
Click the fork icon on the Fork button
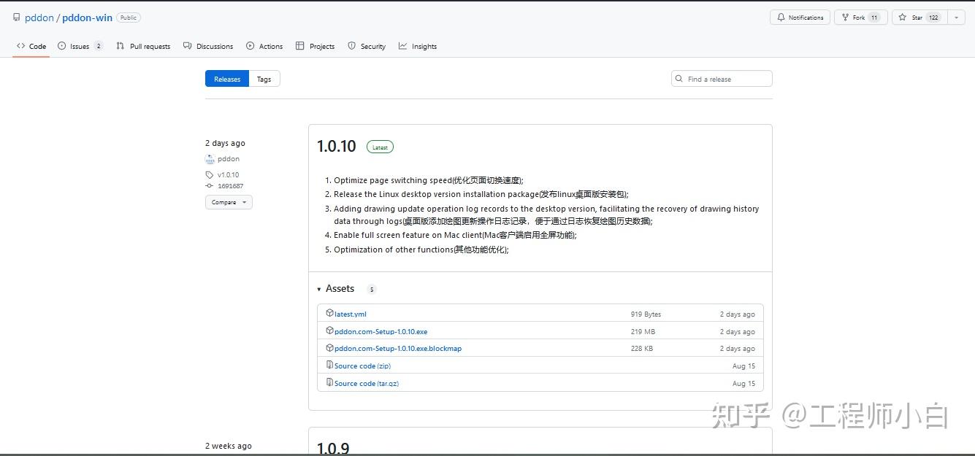pos(845,17)
